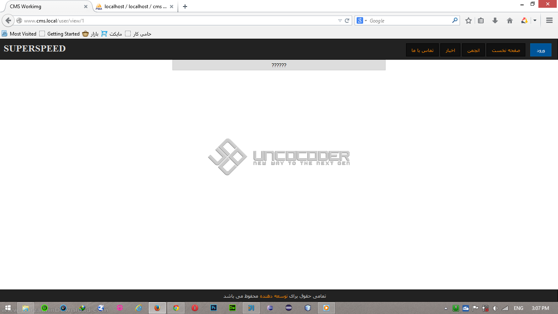558x314 pixels.
Task: Open Google Chrome from the taskbar
Action: 176,308
